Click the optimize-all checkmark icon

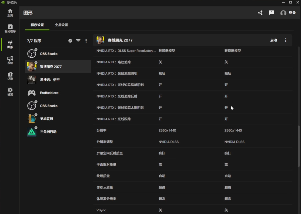tap(70, 41)
